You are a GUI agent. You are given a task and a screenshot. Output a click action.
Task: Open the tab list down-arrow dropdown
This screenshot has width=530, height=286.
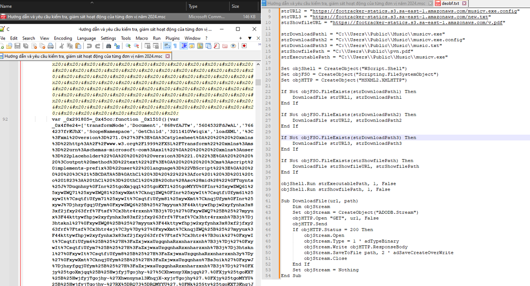point(250,38)
